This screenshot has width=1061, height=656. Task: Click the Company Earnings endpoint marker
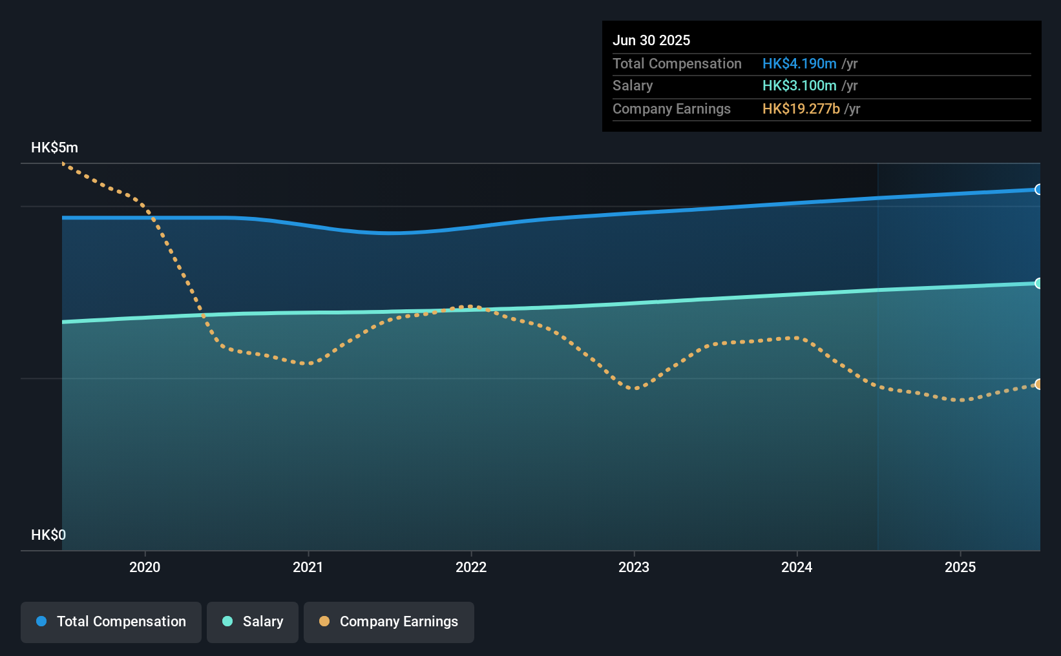click(1038, 385)
